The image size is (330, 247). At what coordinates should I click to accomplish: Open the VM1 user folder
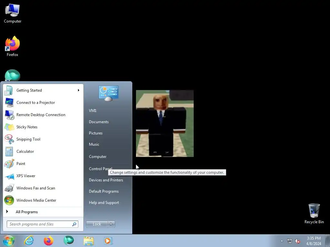coord(92,111)
